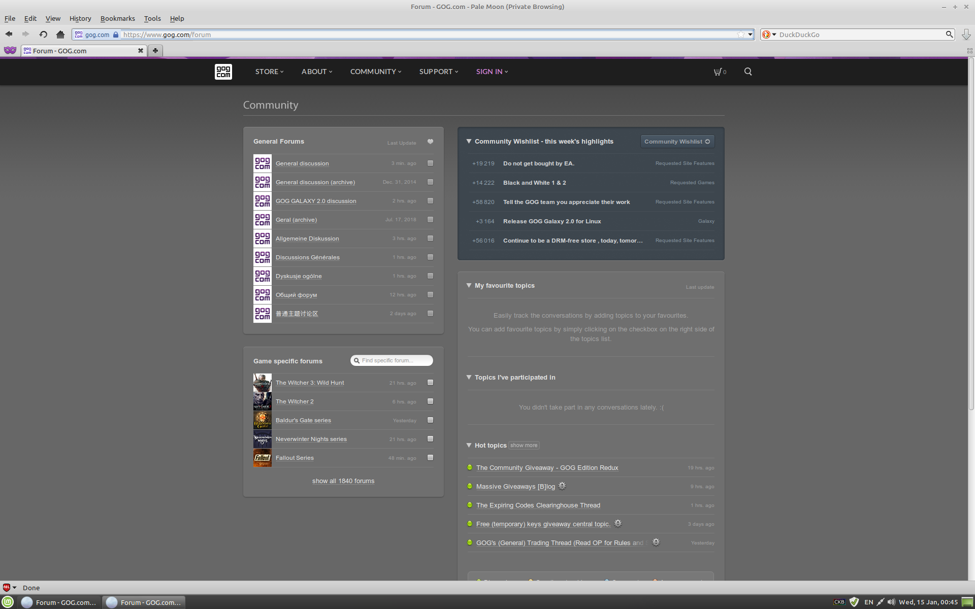
Task: Click the browser forward arrow button
Action: tap(25, 35)
